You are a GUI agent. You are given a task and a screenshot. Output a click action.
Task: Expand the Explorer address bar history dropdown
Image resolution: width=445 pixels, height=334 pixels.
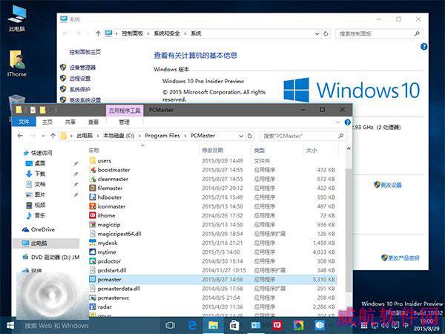click(x=241, y=136)
